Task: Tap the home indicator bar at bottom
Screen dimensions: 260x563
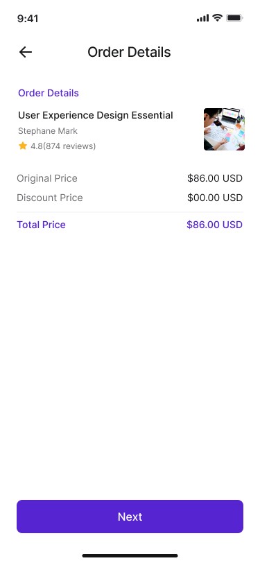Action: (x=130, y=555)
